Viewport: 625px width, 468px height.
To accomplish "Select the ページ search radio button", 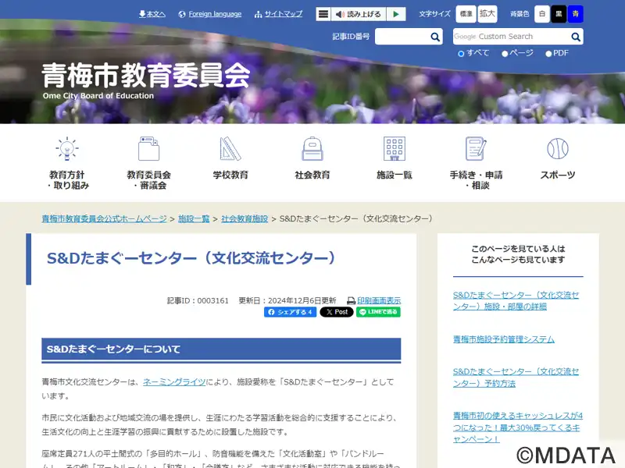I will point(505,53).
